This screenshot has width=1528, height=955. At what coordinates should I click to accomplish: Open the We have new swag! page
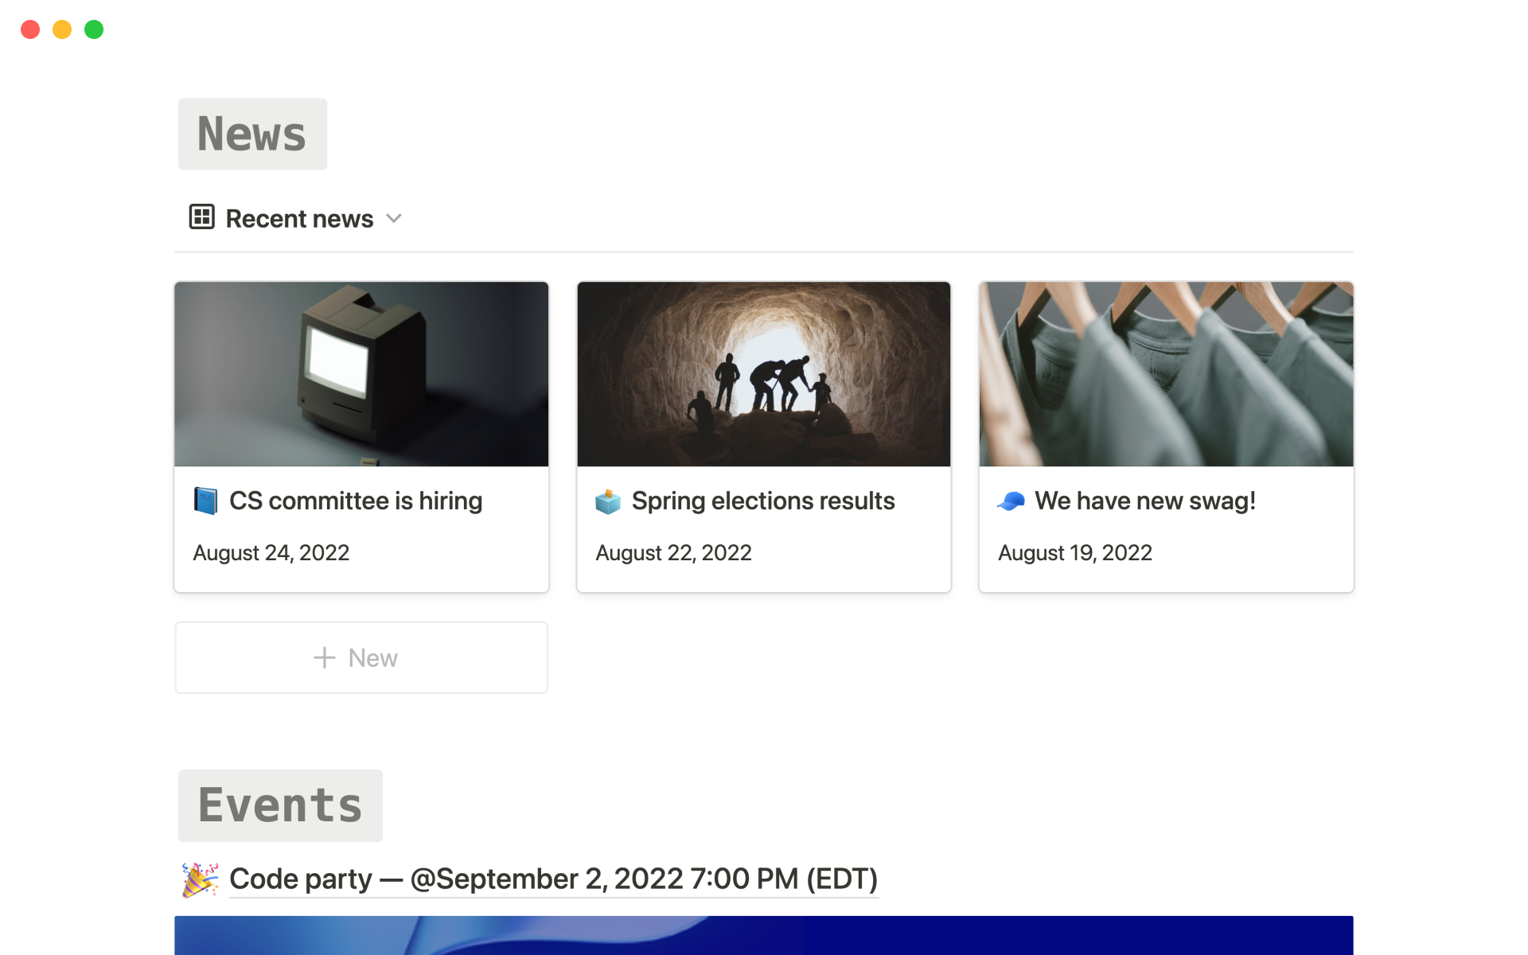pyautogui.click(x=1145, y=501)
